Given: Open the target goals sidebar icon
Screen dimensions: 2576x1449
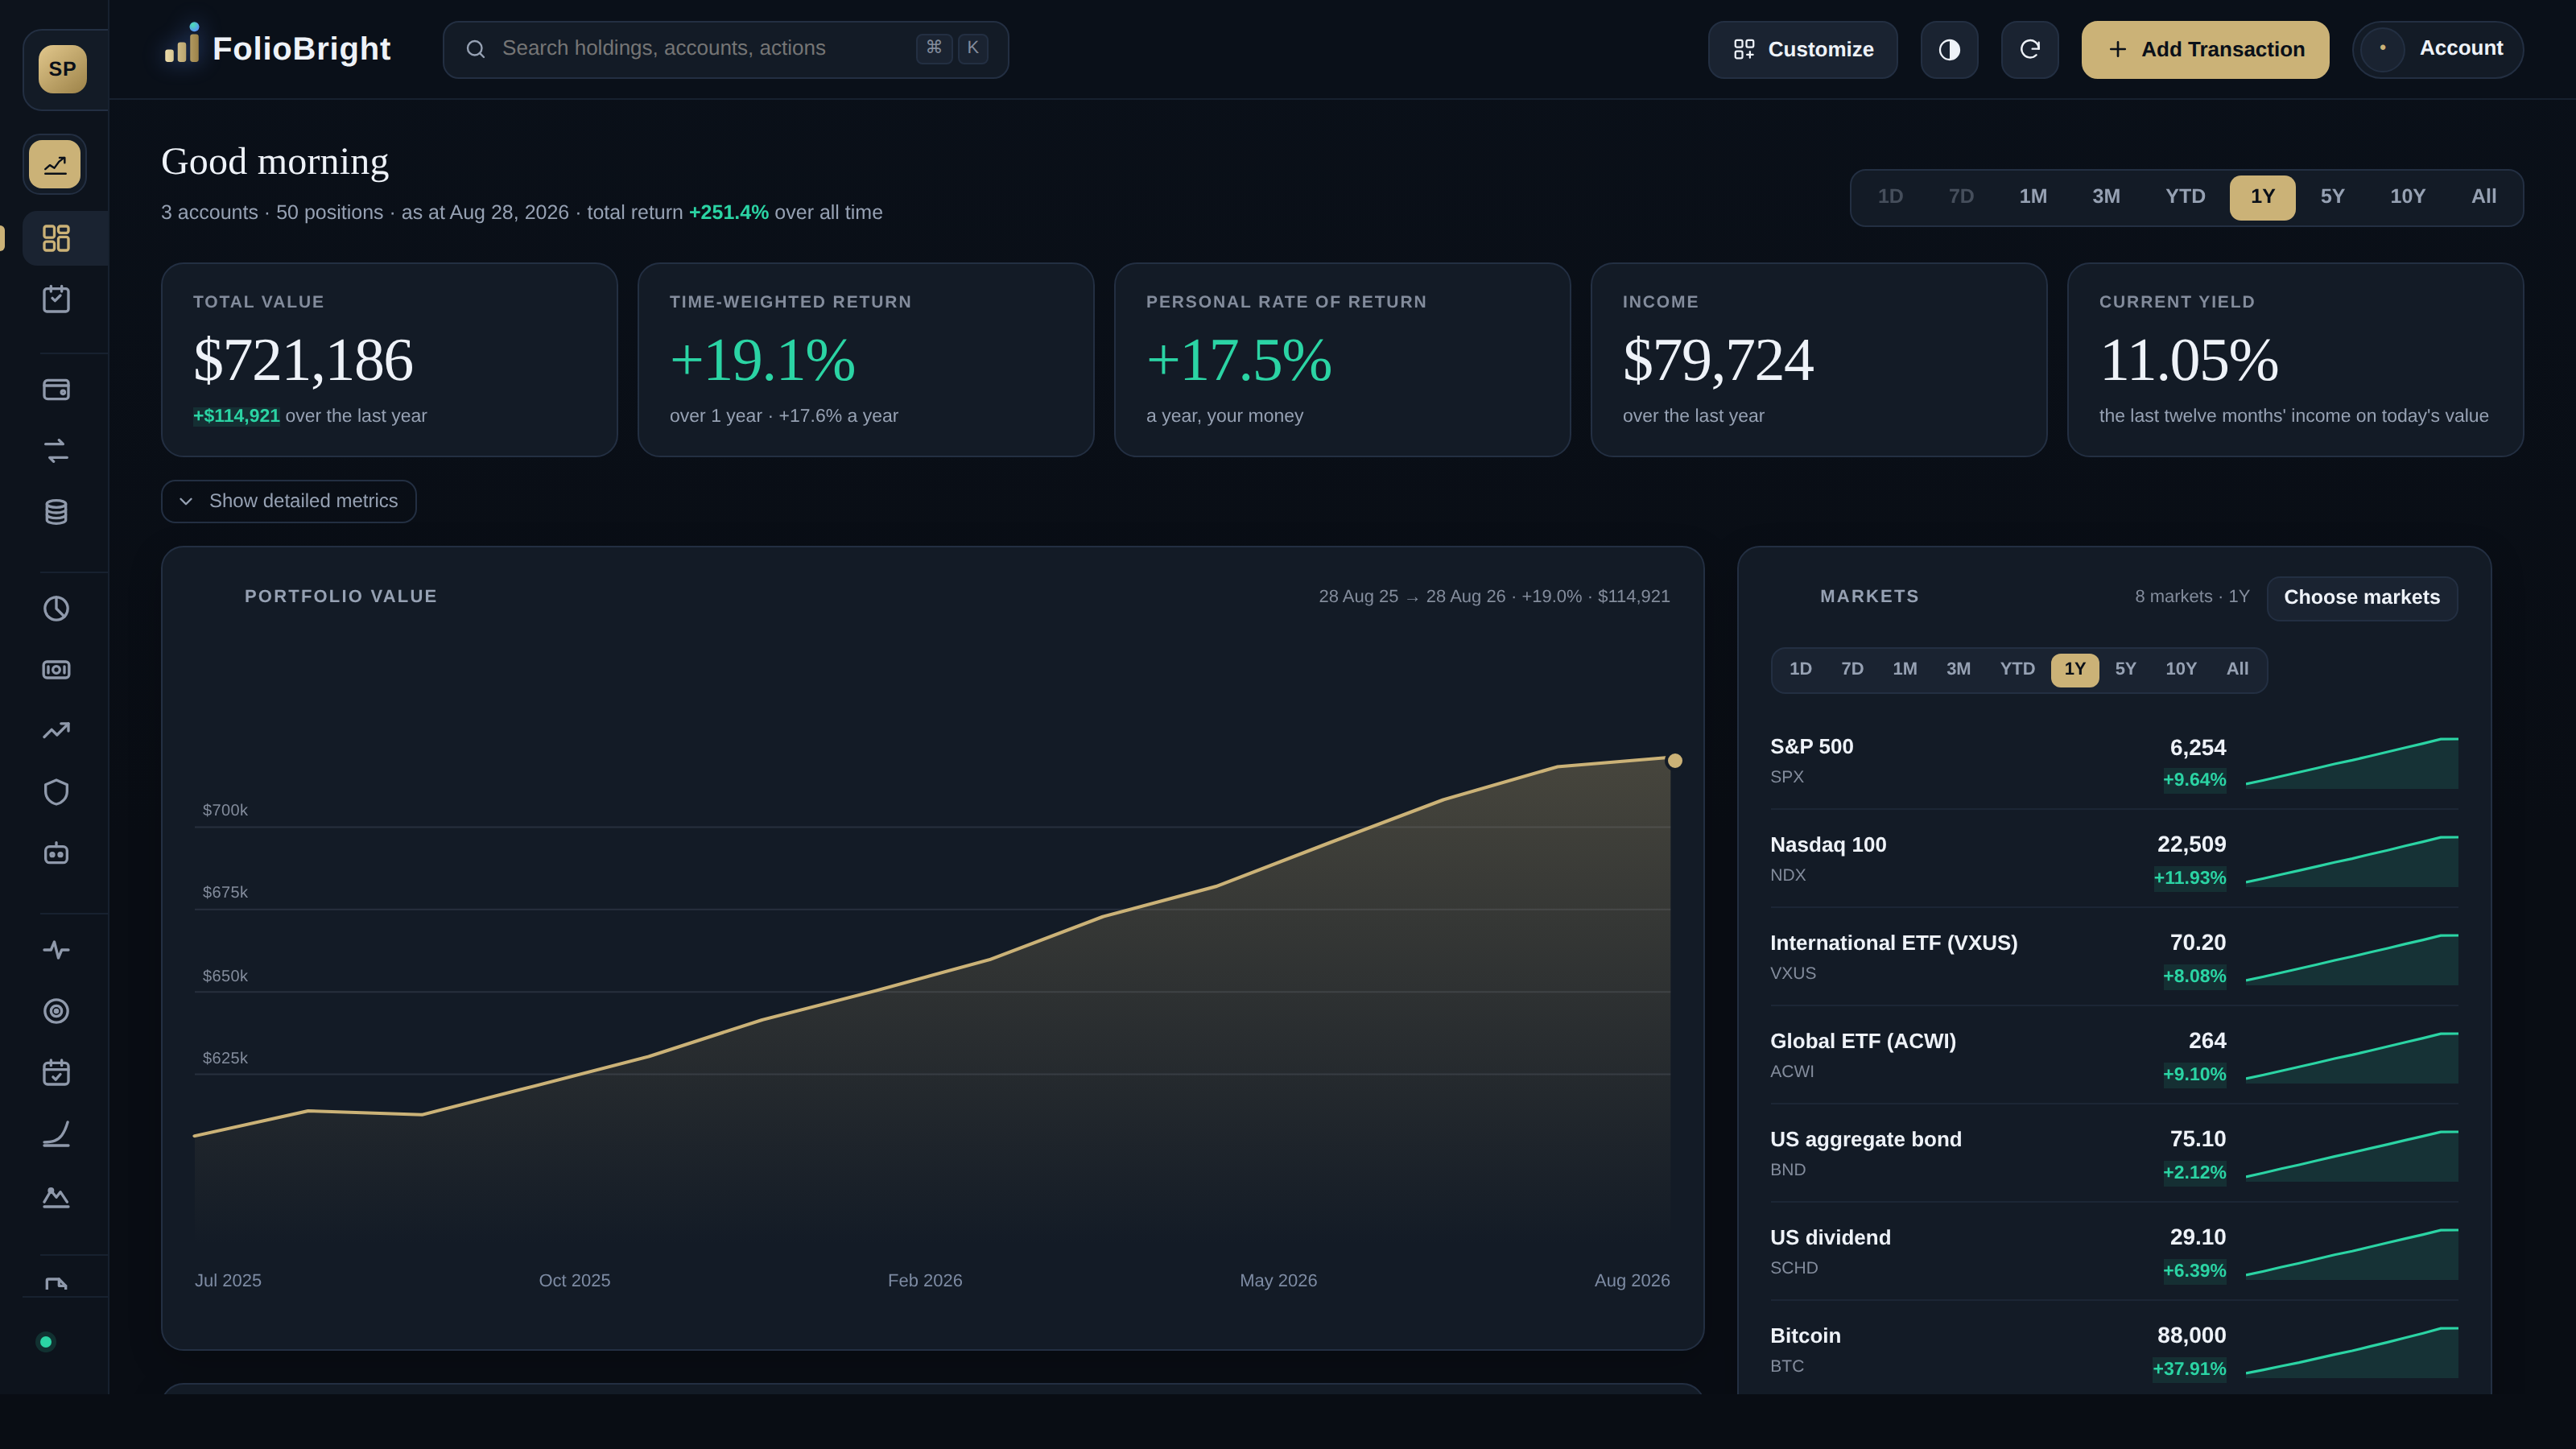Looking at the screenshot, I should pyautogui.click(x=56, y=1011).
